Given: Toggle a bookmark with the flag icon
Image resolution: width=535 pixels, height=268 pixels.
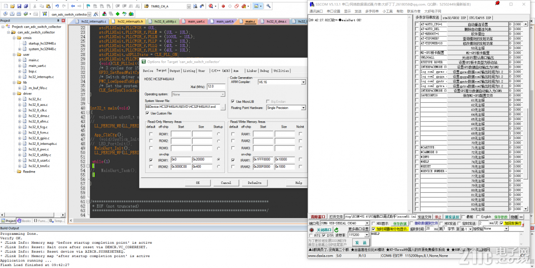Looking at the screenshot, I should (x=88, y=6).
